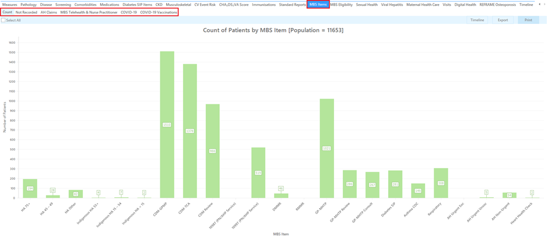Select the CDM-TCA bar
Image resolution: width=548 pixels, height=238 pixels.
tap(189, 131)
